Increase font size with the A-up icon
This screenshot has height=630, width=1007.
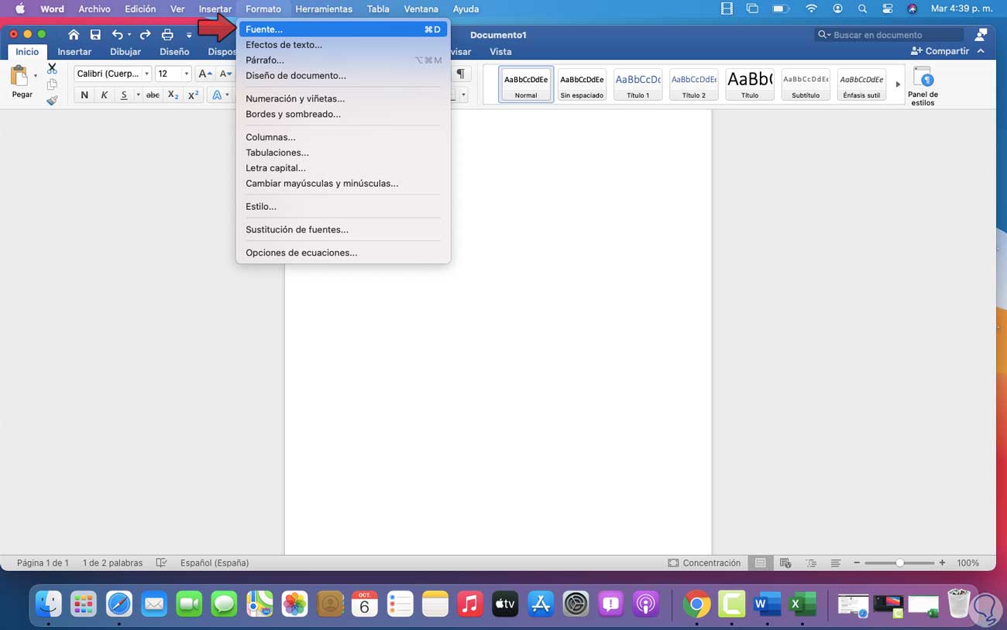tap(204, 73)
